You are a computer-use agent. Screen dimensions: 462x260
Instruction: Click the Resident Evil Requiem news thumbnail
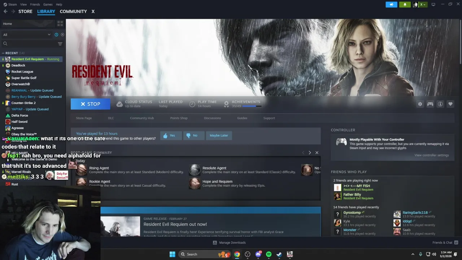coord(120,226)
